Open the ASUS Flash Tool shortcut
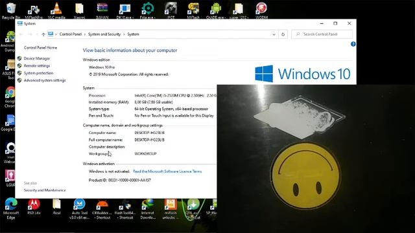Viewport: 415px width, 233px height. (9, 69)
